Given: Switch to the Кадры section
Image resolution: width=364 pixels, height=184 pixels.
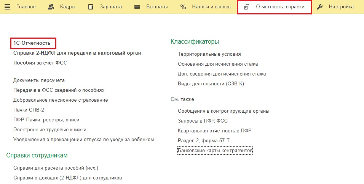Looking at the screenshot, I should point(67,7).
